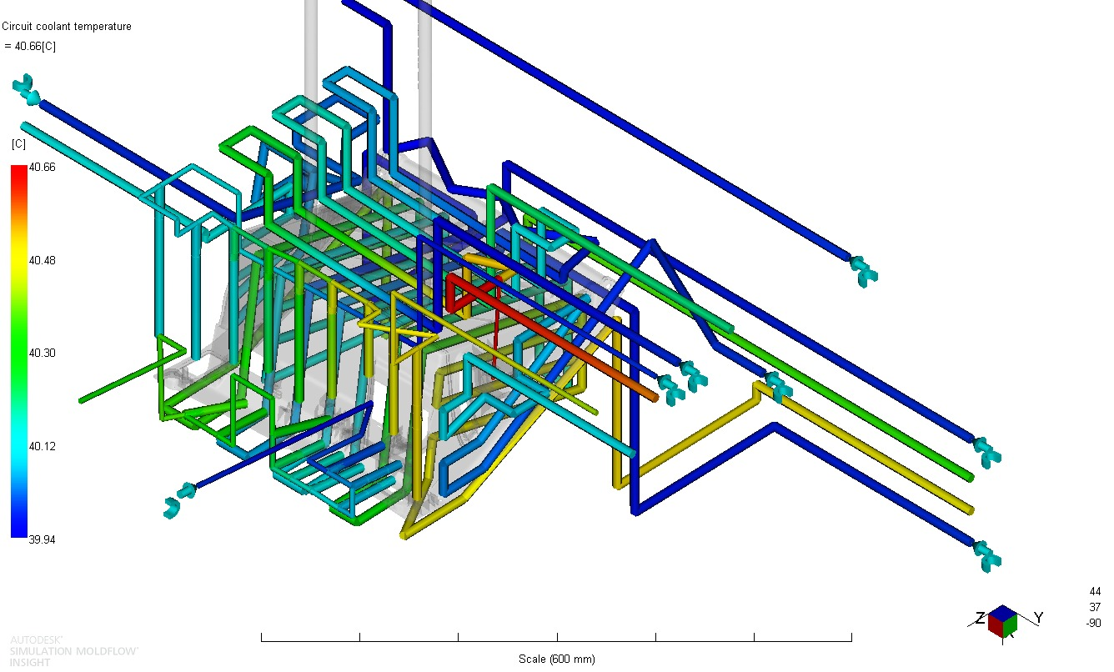Click the legend maximum value 40.66
1114x672 pixels.
42,167
